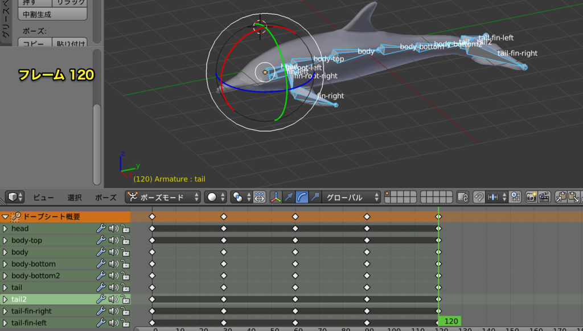Click the head keyframe diamond at frame 30
Screen dimensions: 583x331
tap(223, 228)
